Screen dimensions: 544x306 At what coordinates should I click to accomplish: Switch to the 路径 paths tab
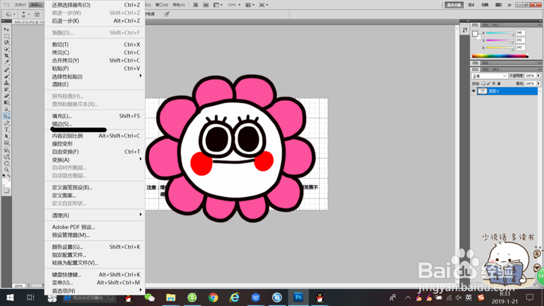[x=496, y=70]
